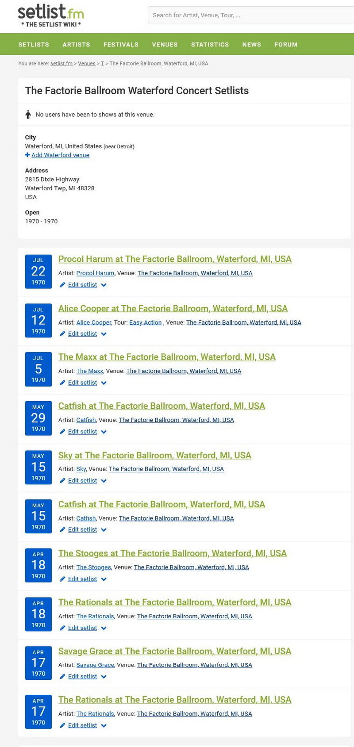Click the edit pencil on Savage Grace entry
The image size is (354, 747).
point(62,676)
